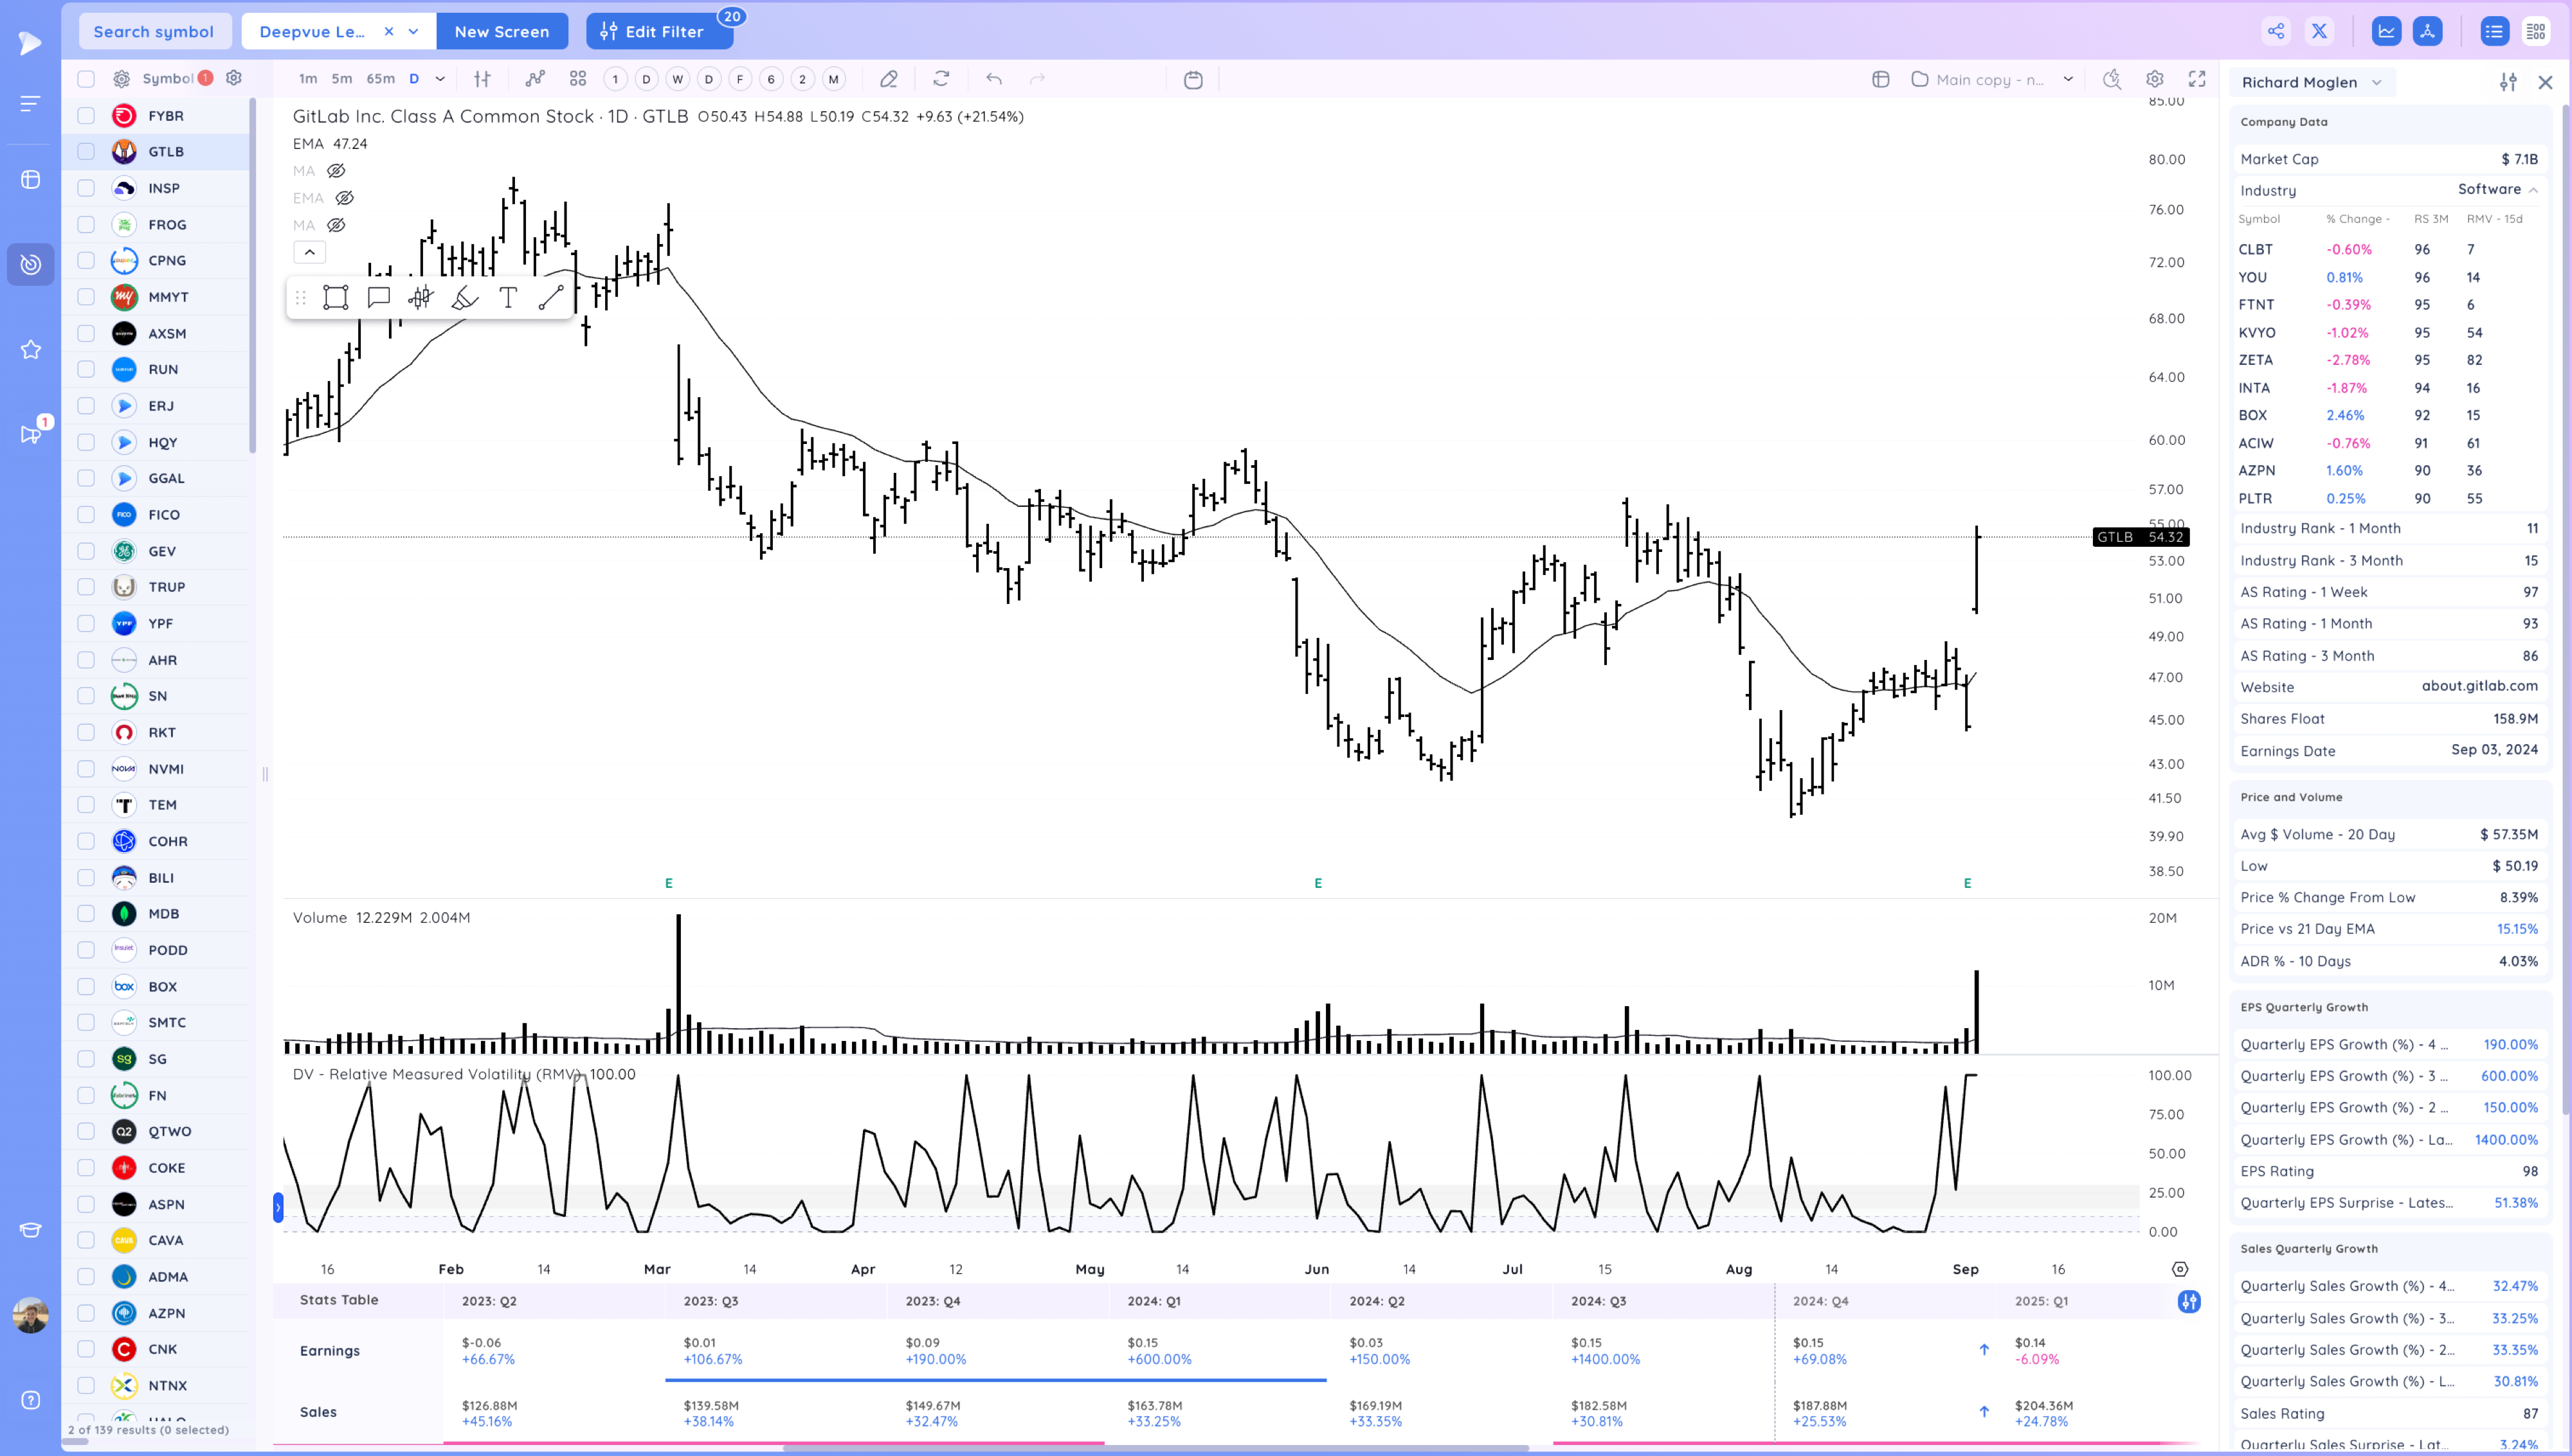Click the fullscreen expand icon above the chart
The width and height of the screenshot is (2572, 1456).
point(2197,79)
